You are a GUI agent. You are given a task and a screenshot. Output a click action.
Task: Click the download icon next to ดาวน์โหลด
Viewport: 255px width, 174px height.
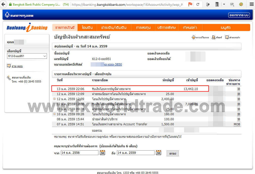click(x=194, y=37)
